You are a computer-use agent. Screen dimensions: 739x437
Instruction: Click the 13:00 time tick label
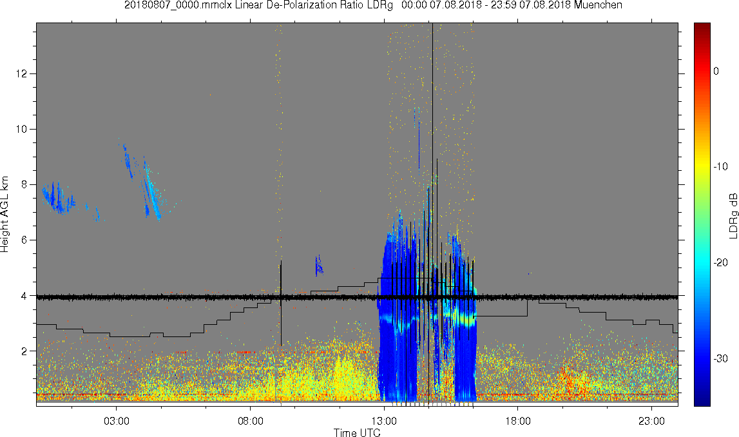click(384, 421)
